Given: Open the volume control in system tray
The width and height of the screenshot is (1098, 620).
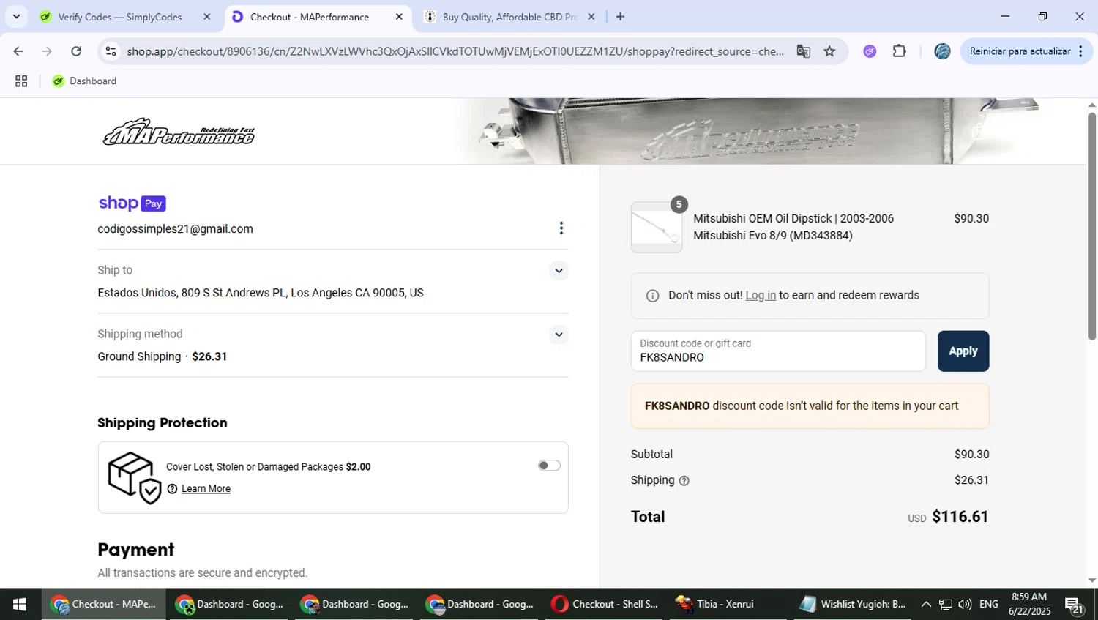Looking at the screenshot, I should (965, 605).
